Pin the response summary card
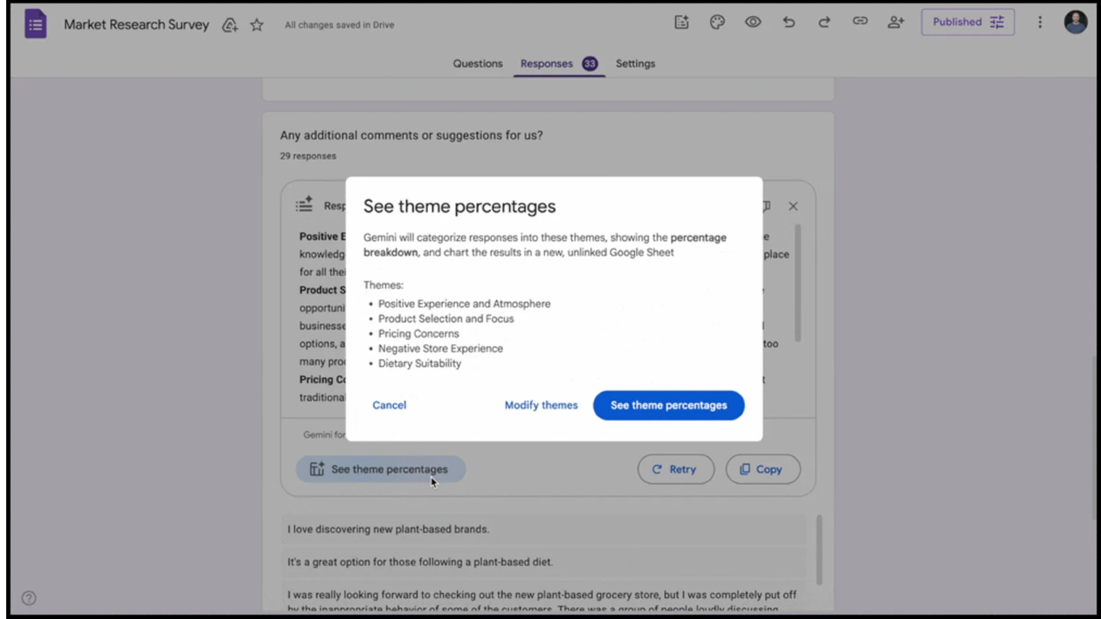Screen dimensions: 1101x619 point(766,206)
